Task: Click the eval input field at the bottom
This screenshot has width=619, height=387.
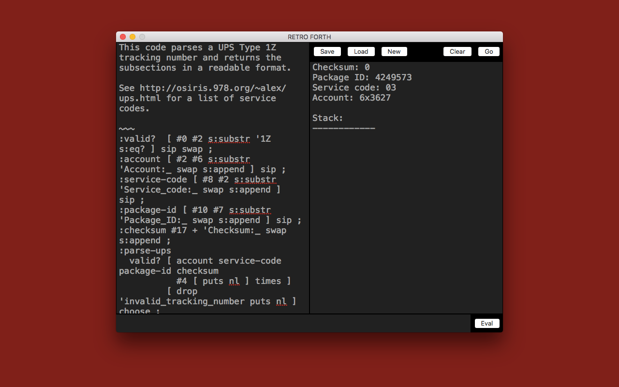Action: point(293,323)
